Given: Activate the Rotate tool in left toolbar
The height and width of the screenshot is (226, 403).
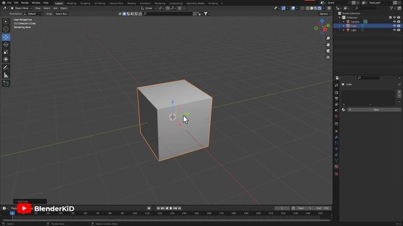Looking at the screenshot, I should pyautogui.click(x=6, y=45).
